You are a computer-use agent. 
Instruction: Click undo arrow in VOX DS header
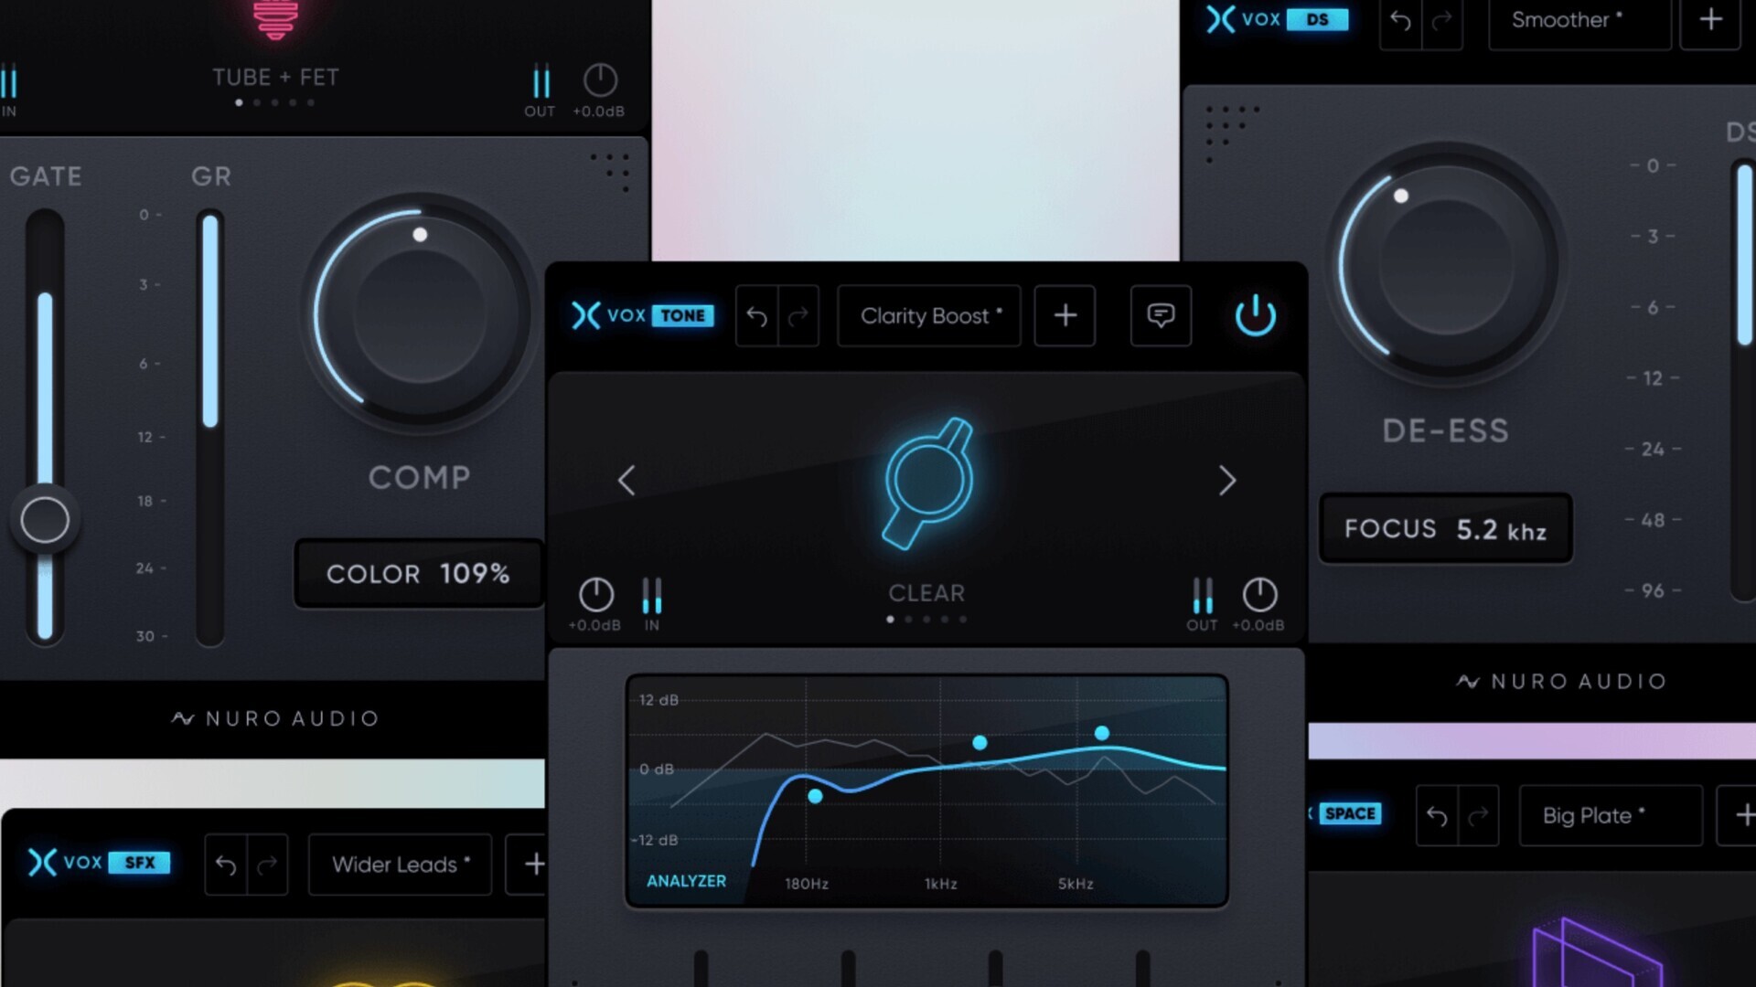click(1400, 20)
